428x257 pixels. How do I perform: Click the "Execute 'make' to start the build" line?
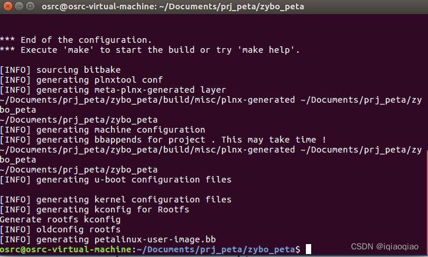[x=150, y=50]
